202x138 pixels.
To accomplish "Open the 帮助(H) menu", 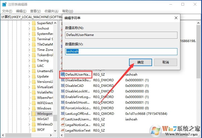I will tap(68, 11).
